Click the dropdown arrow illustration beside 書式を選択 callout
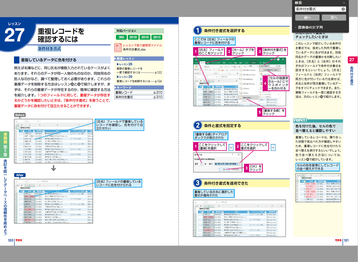Image resolution: width=358 pixels, height=262 pixels. [x=273, y=147]
